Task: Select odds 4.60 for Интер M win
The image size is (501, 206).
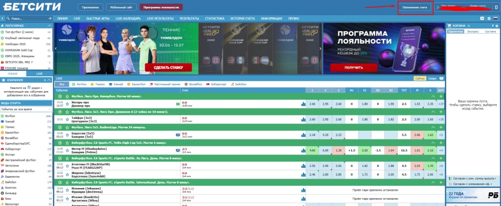Action: click(x=312, y=150)
